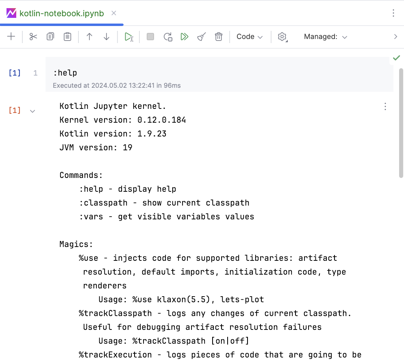Move the cell up
Screen dimensions: 404x364
(89, 37)
